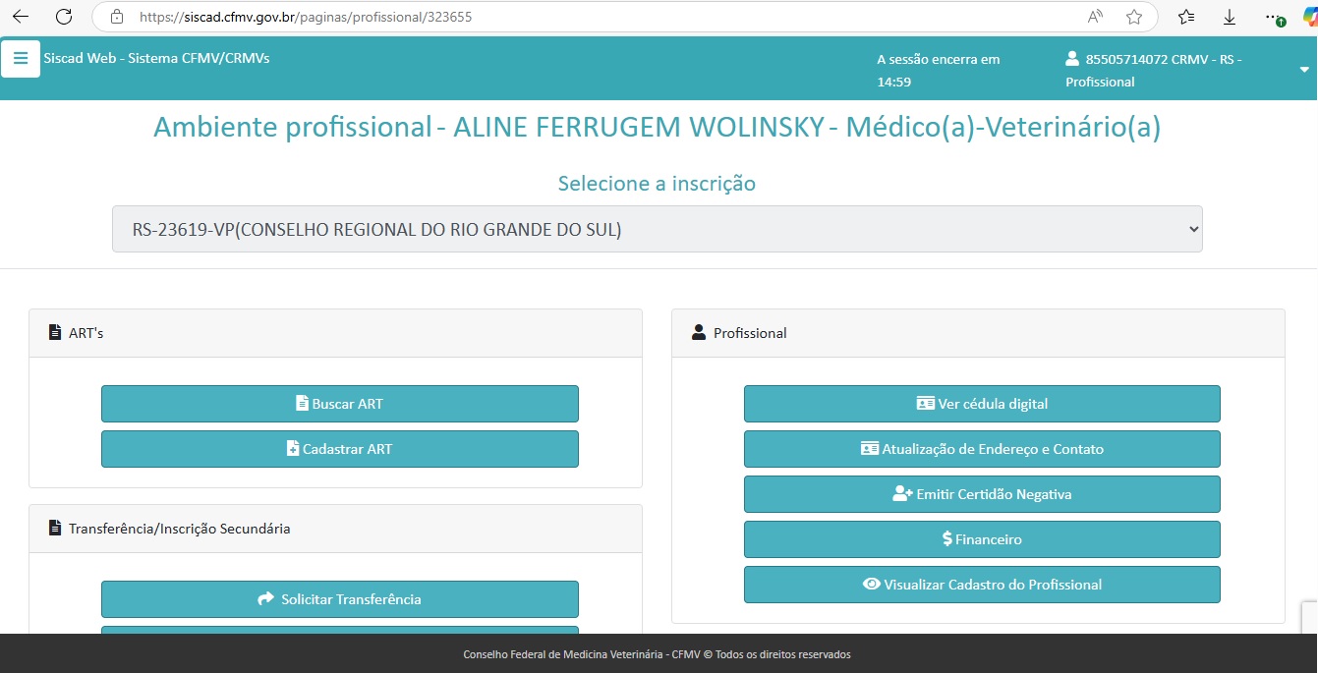Toggle read aloud icon in address bar
The width and height of the screenshot is (1318, 673).
click(1095, 17)
